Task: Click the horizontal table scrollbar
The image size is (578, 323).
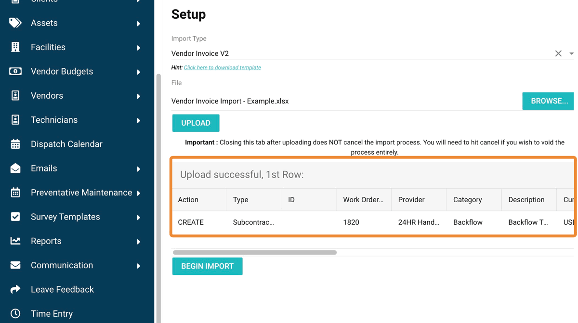Action: pos(254,252)
